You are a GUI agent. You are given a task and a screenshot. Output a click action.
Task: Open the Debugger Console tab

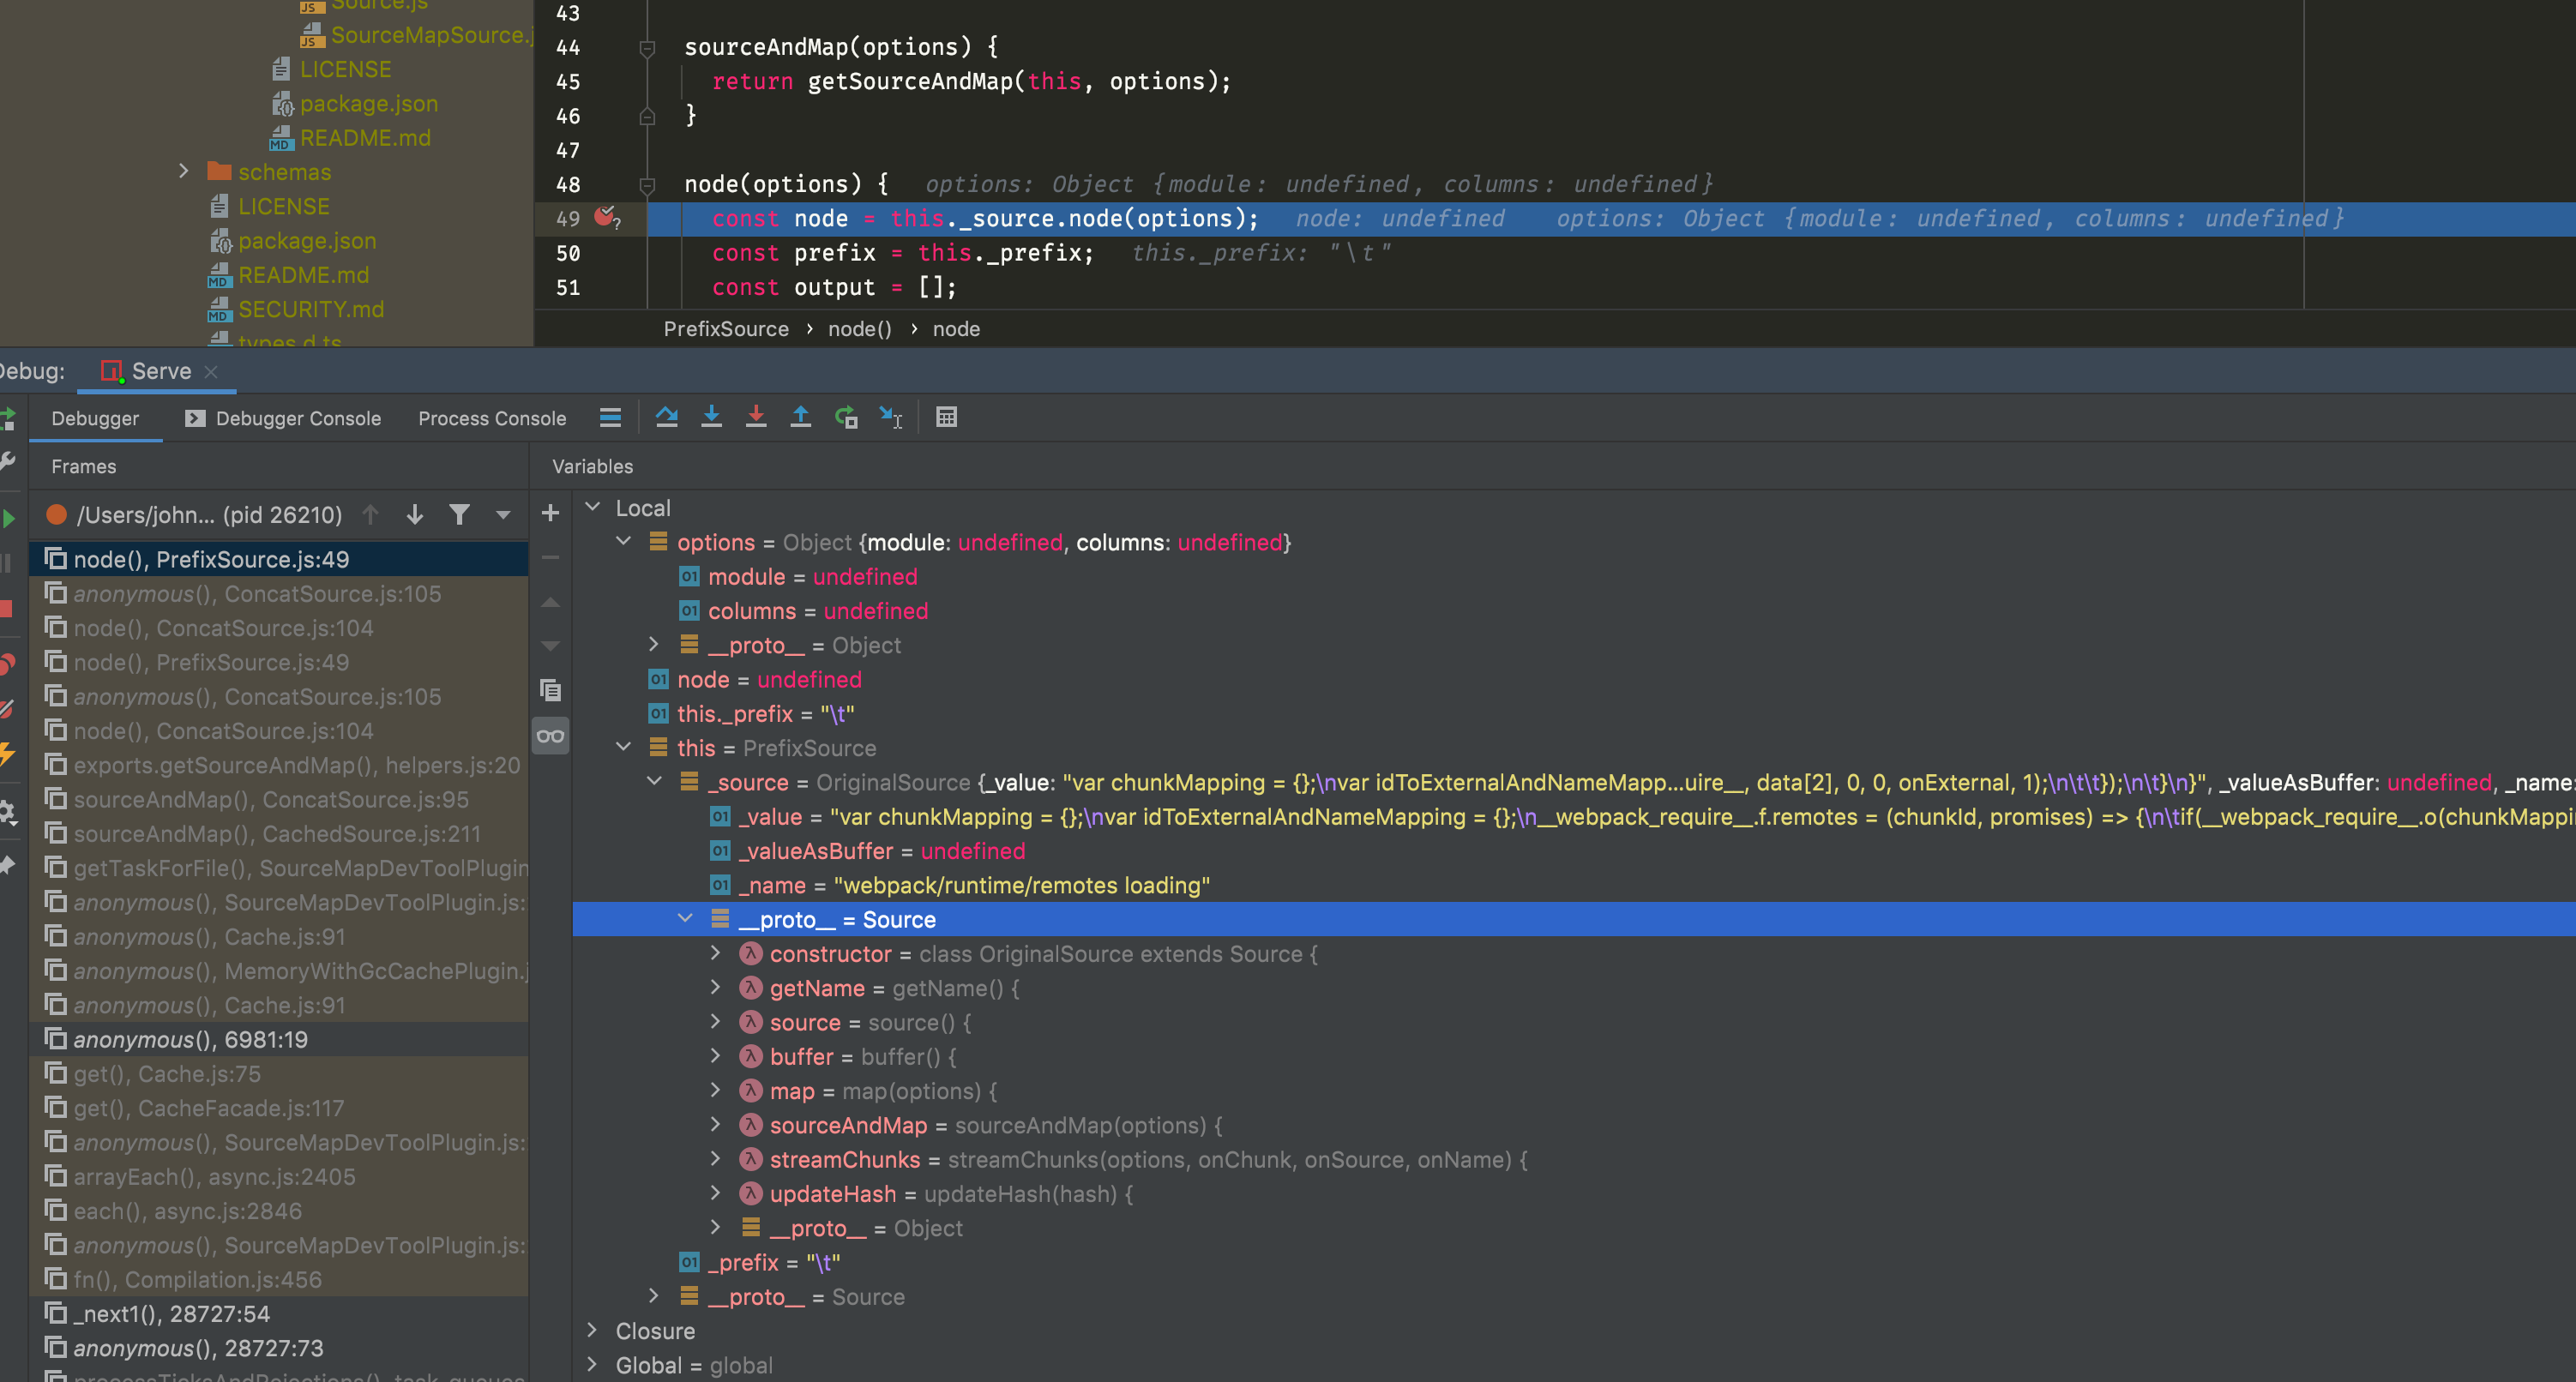283,418
